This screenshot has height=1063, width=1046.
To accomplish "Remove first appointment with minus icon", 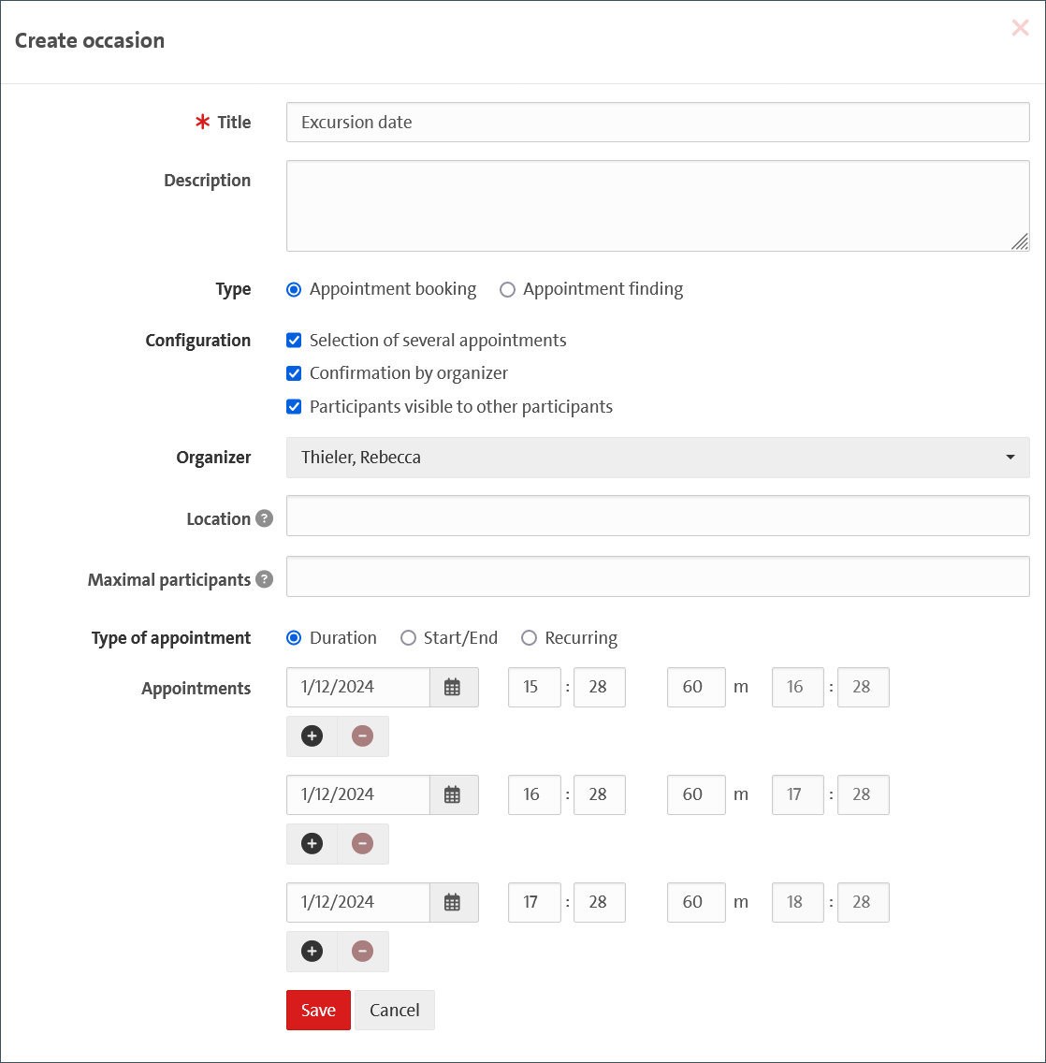I will coord(362,736).
